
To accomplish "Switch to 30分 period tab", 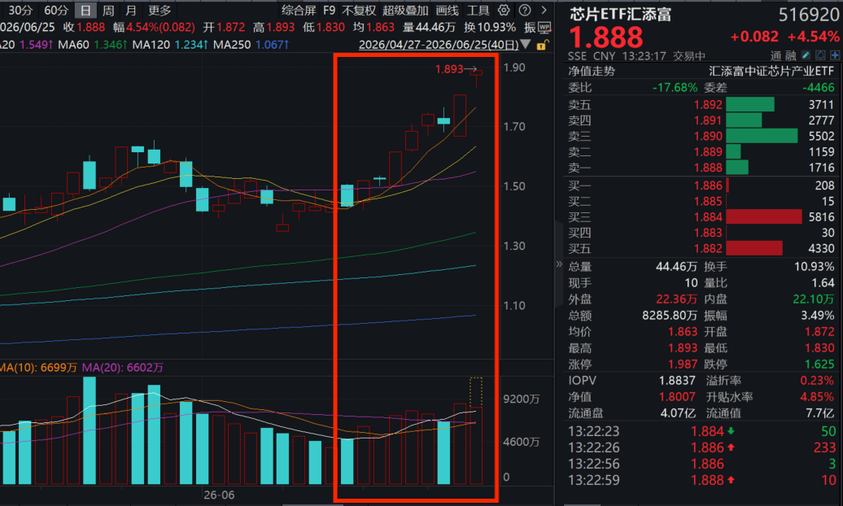I will pos(21,11).
